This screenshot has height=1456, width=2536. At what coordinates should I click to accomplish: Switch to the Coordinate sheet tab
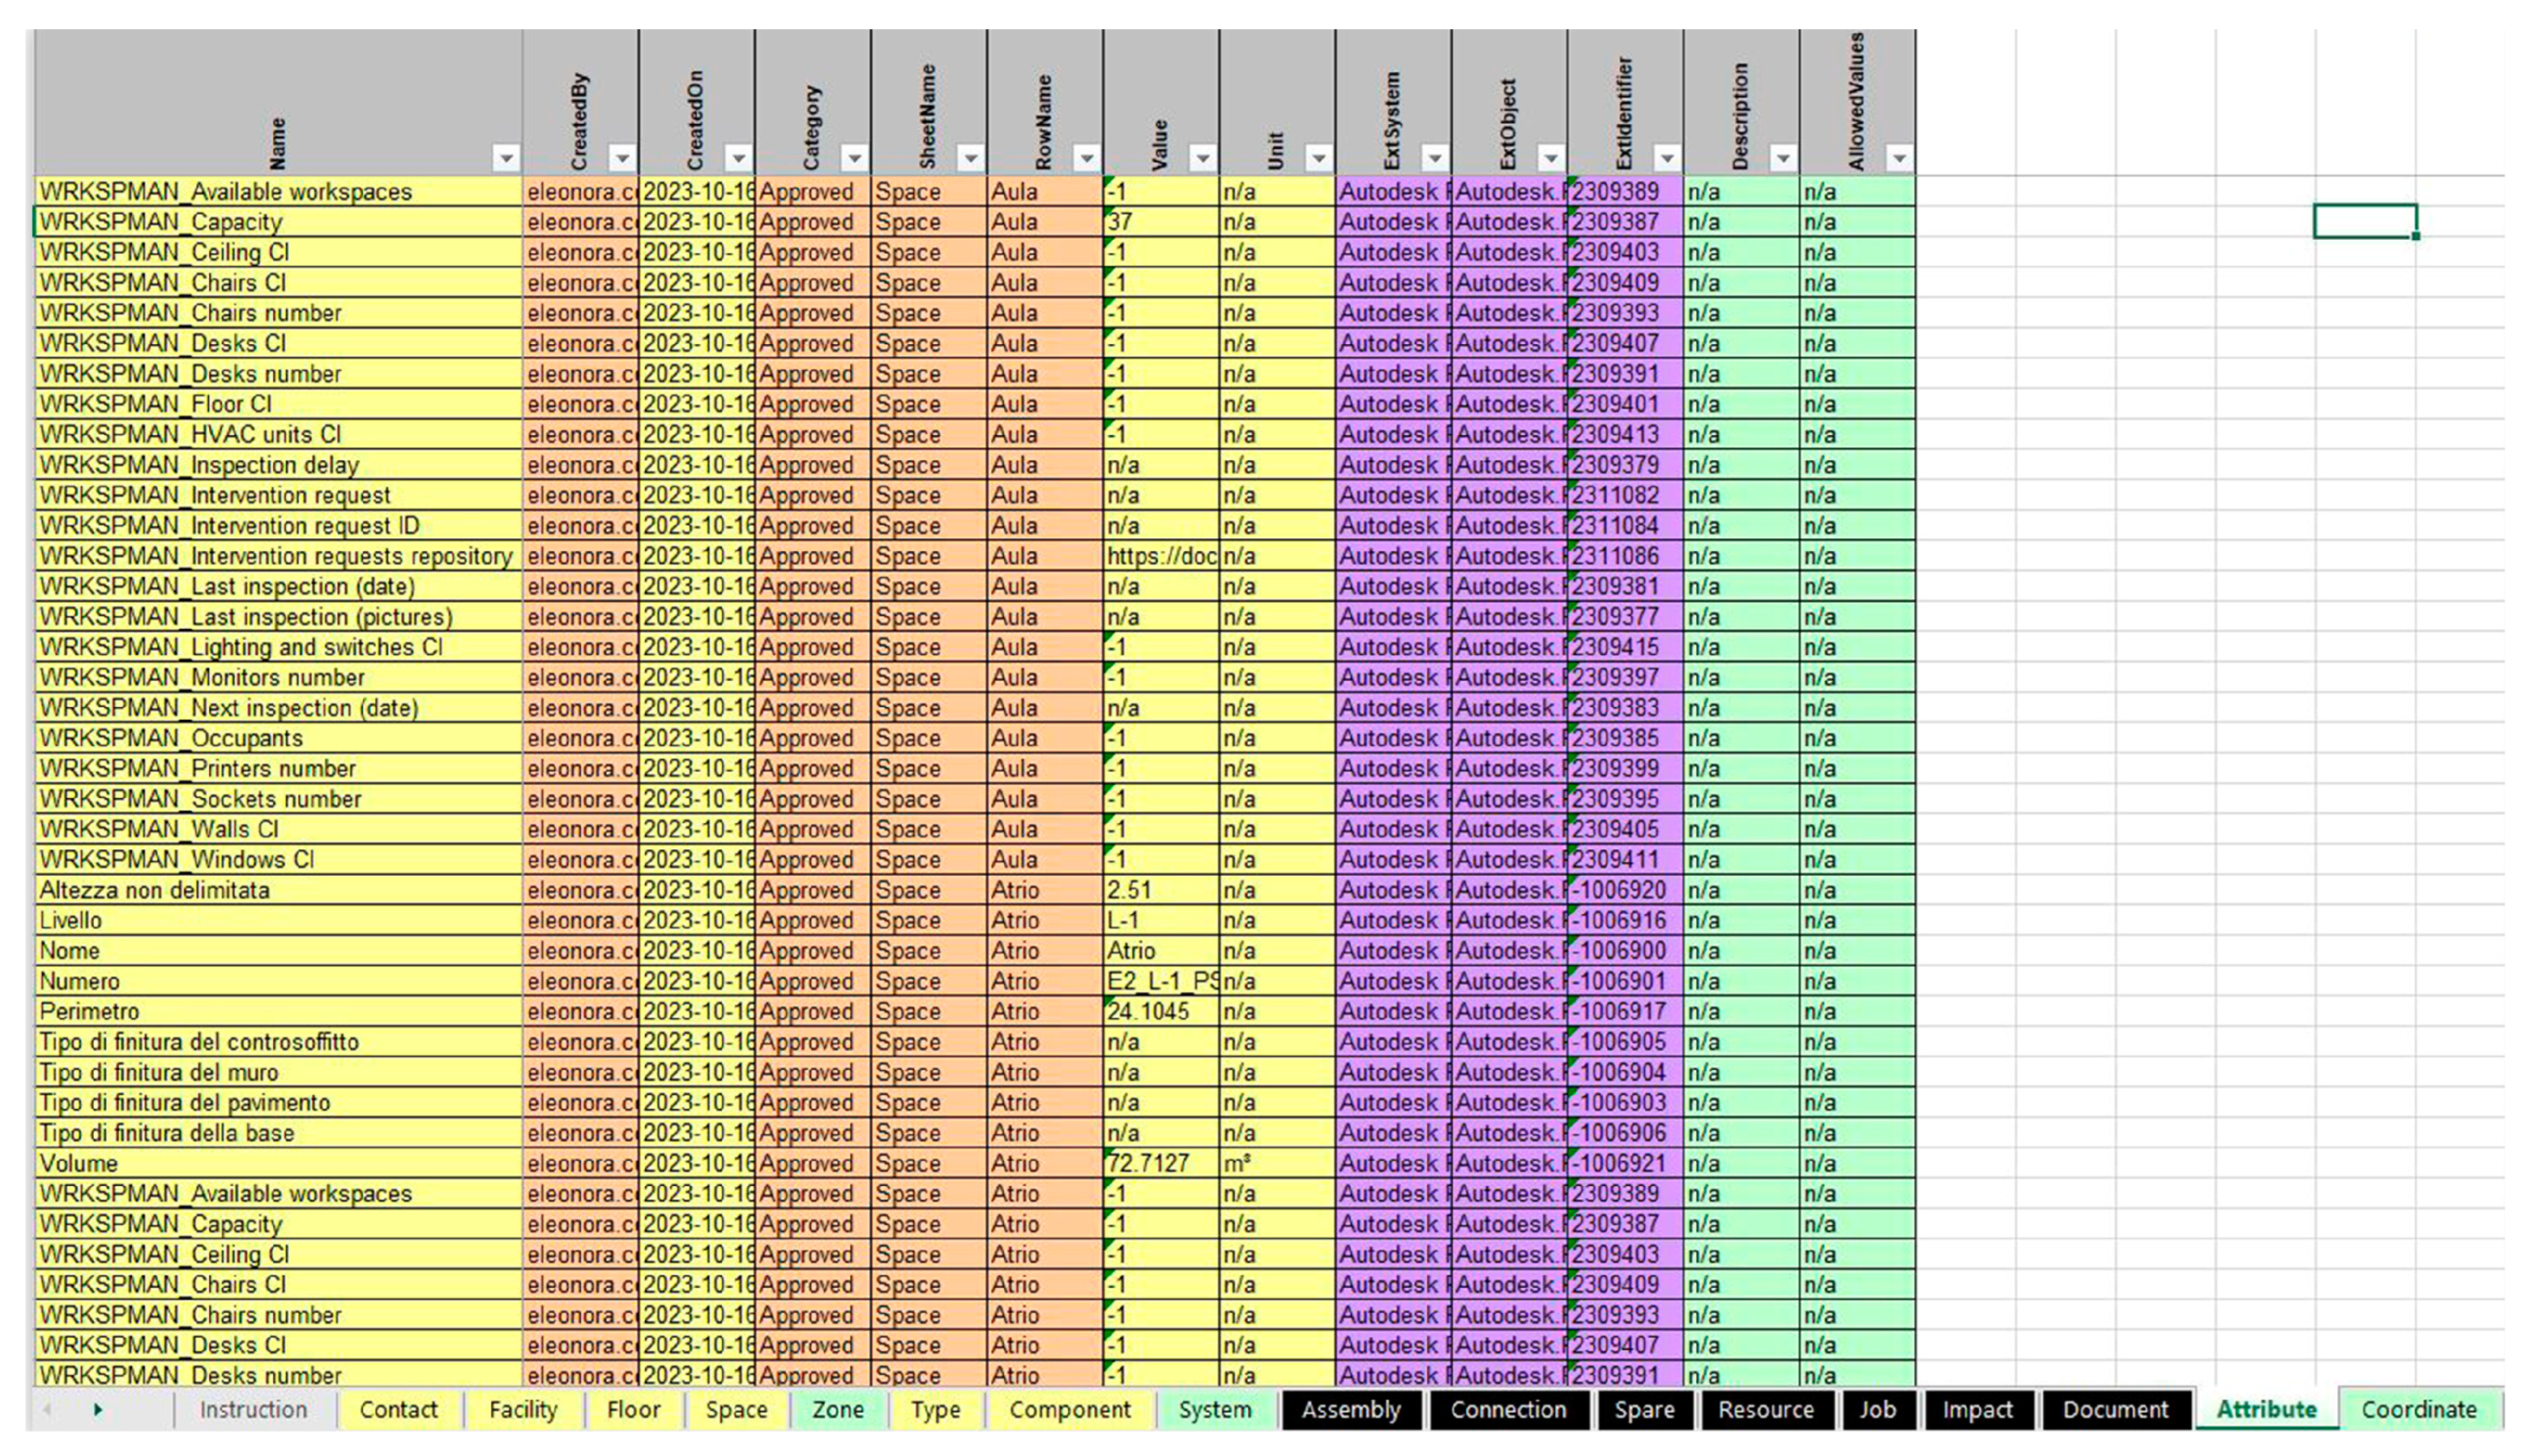click(2420, 1410)
